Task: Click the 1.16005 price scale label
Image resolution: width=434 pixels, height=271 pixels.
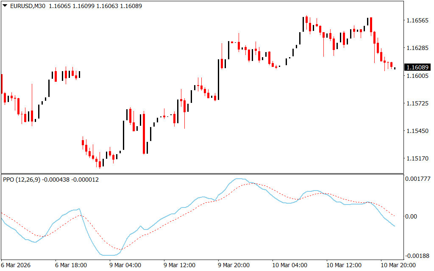Action: 417,76
